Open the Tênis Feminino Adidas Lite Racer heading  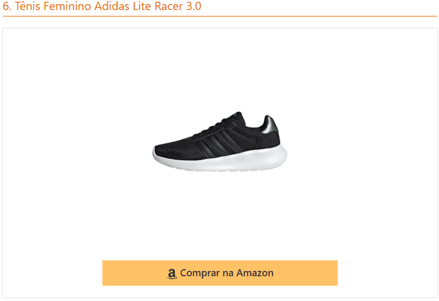point(102,8)
